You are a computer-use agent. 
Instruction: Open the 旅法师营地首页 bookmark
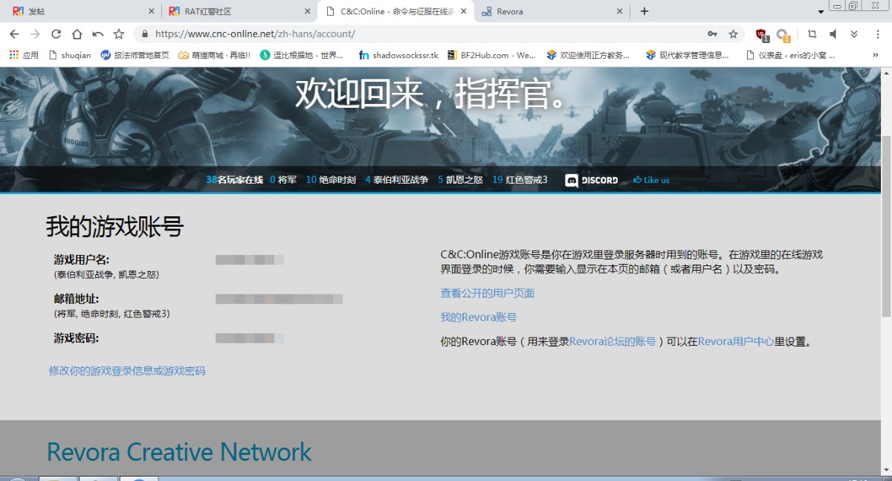click(135, 55)
